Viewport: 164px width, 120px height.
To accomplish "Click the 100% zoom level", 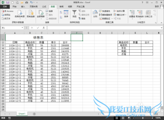I will pos(158,118).
